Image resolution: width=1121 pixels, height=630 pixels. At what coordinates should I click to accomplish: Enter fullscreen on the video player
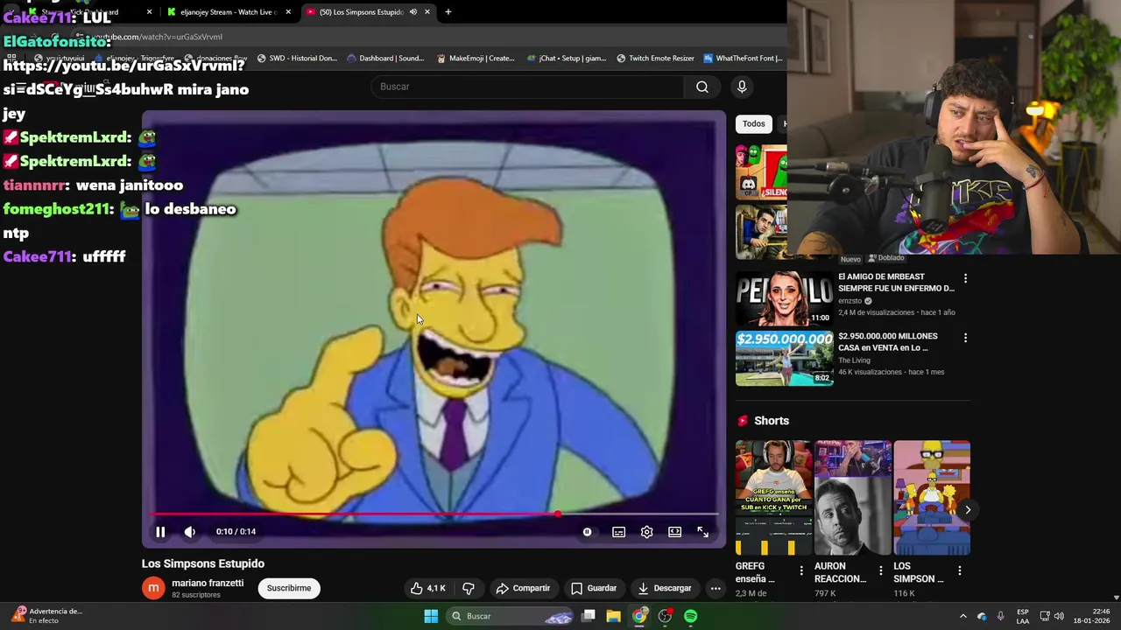[702, 532]
